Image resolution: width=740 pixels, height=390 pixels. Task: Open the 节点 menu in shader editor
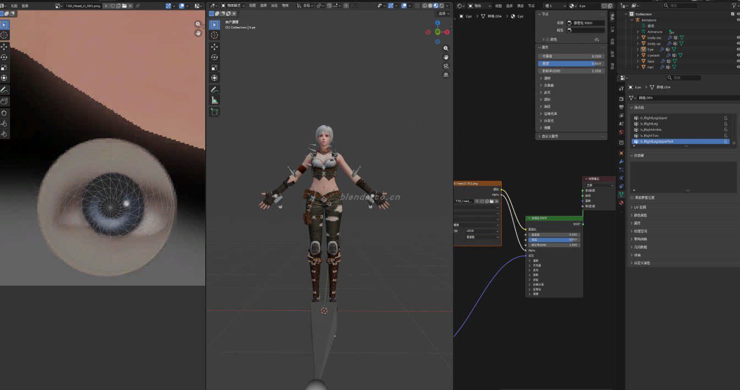coord(531,5)
